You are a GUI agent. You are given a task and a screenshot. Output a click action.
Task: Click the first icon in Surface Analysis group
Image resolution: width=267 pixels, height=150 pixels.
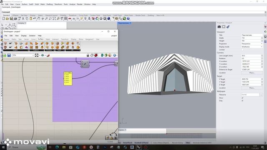(x=5, y=43)
